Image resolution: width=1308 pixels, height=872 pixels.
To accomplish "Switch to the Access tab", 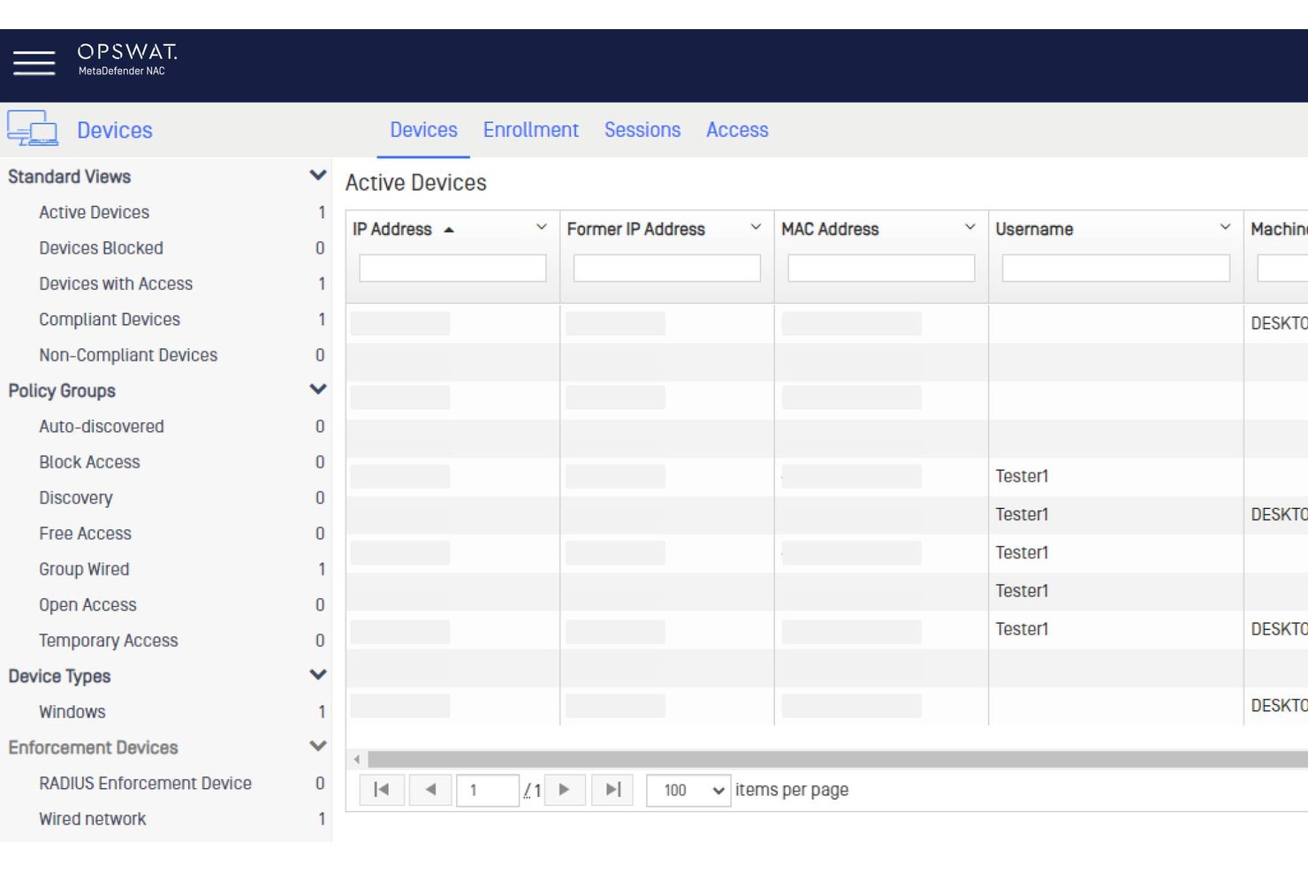I will [x=737, y=130].
